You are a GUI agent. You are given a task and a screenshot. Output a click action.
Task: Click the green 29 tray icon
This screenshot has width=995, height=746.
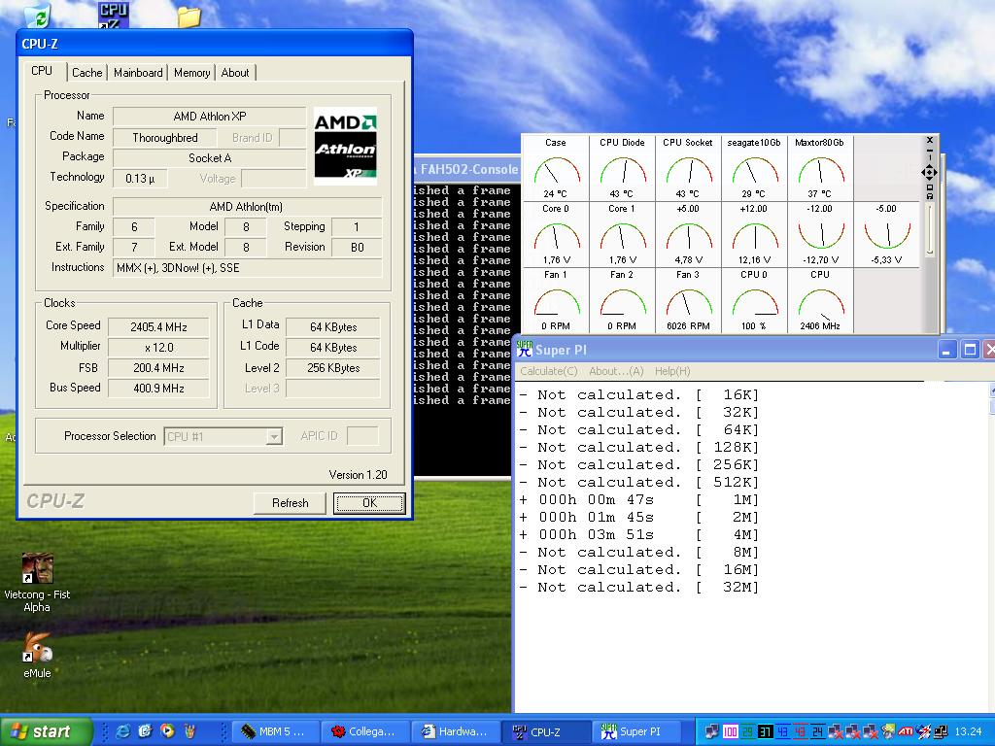pos(748,731)
